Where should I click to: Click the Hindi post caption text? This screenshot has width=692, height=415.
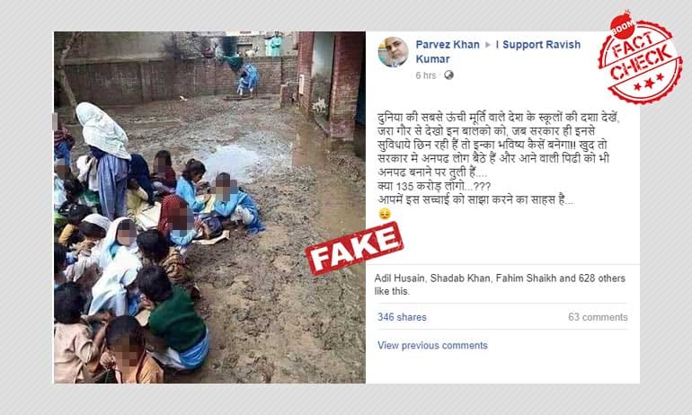coord(499,159)
